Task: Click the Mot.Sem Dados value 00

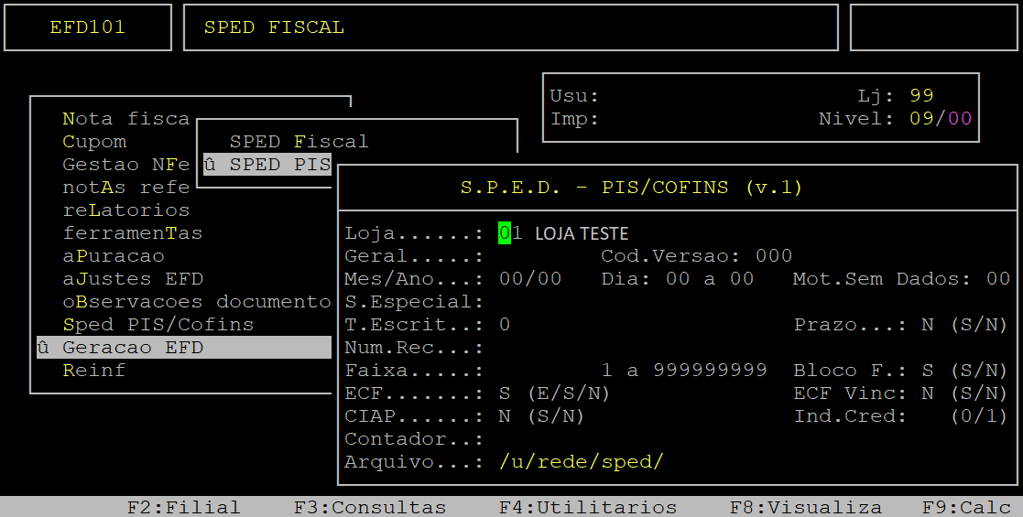Action: (998, 278)
